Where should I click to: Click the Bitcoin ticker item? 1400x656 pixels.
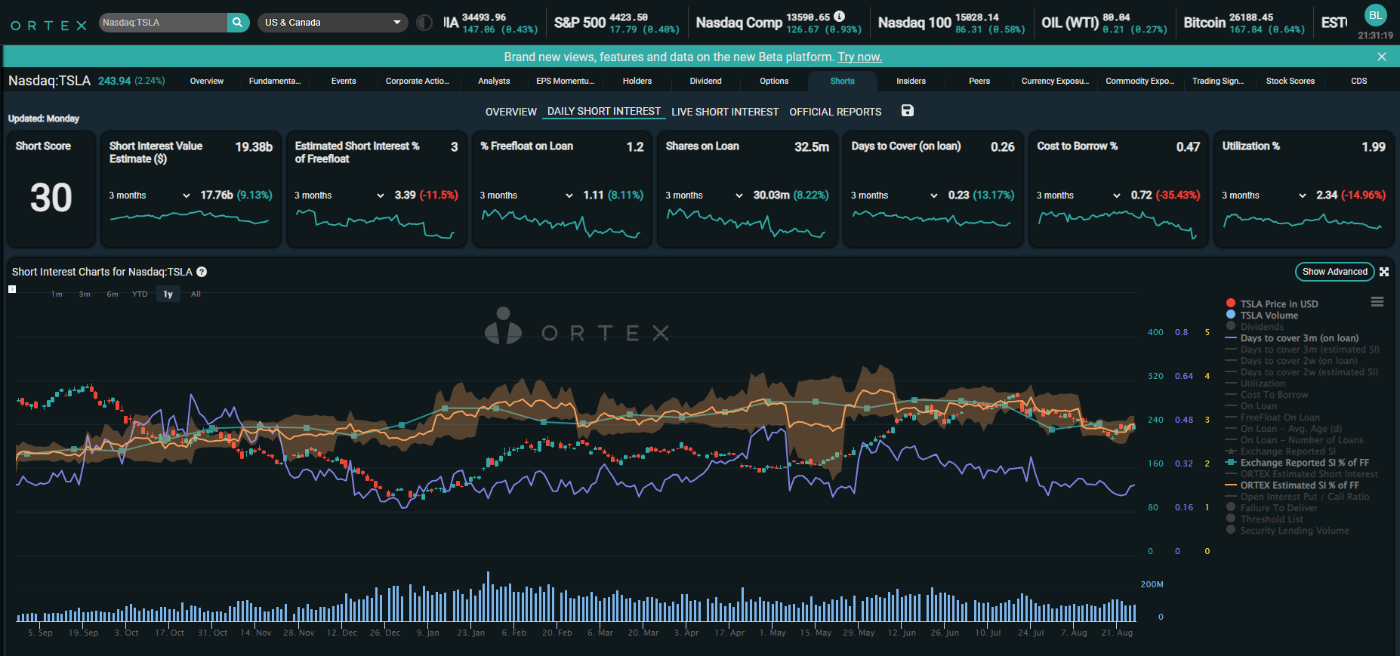coord(1244,23)
